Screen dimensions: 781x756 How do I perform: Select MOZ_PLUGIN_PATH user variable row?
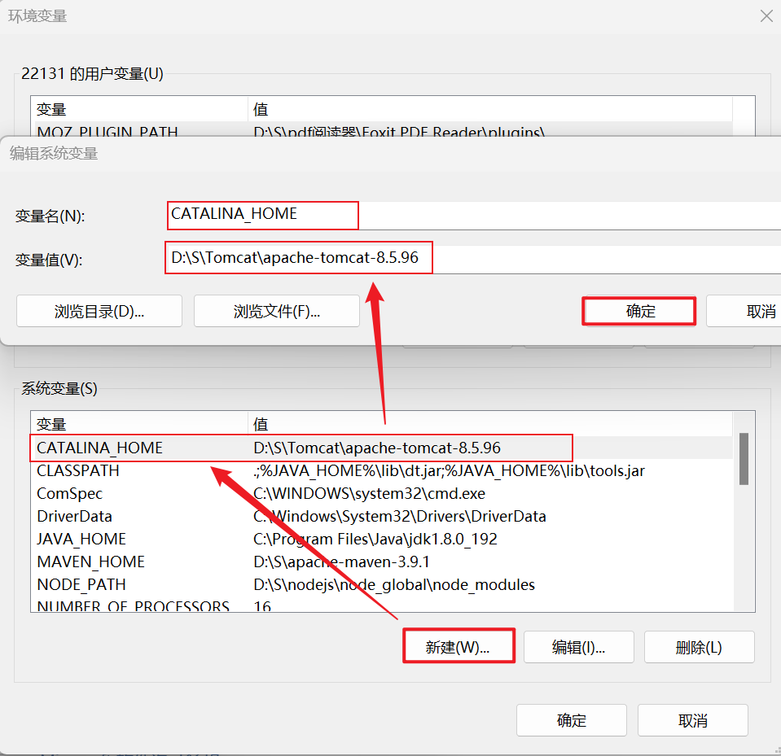(381, 129)
